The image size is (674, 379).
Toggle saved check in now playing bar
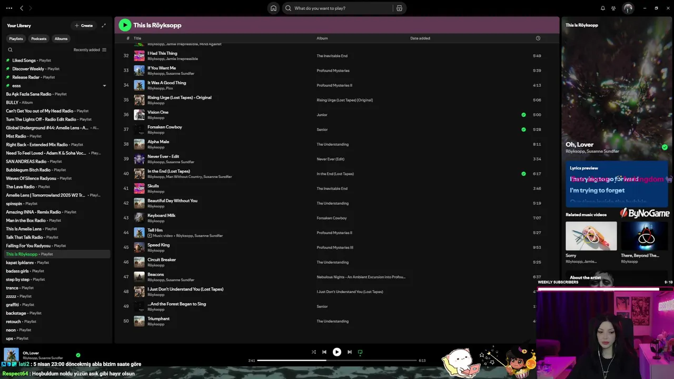click(78, 355)
